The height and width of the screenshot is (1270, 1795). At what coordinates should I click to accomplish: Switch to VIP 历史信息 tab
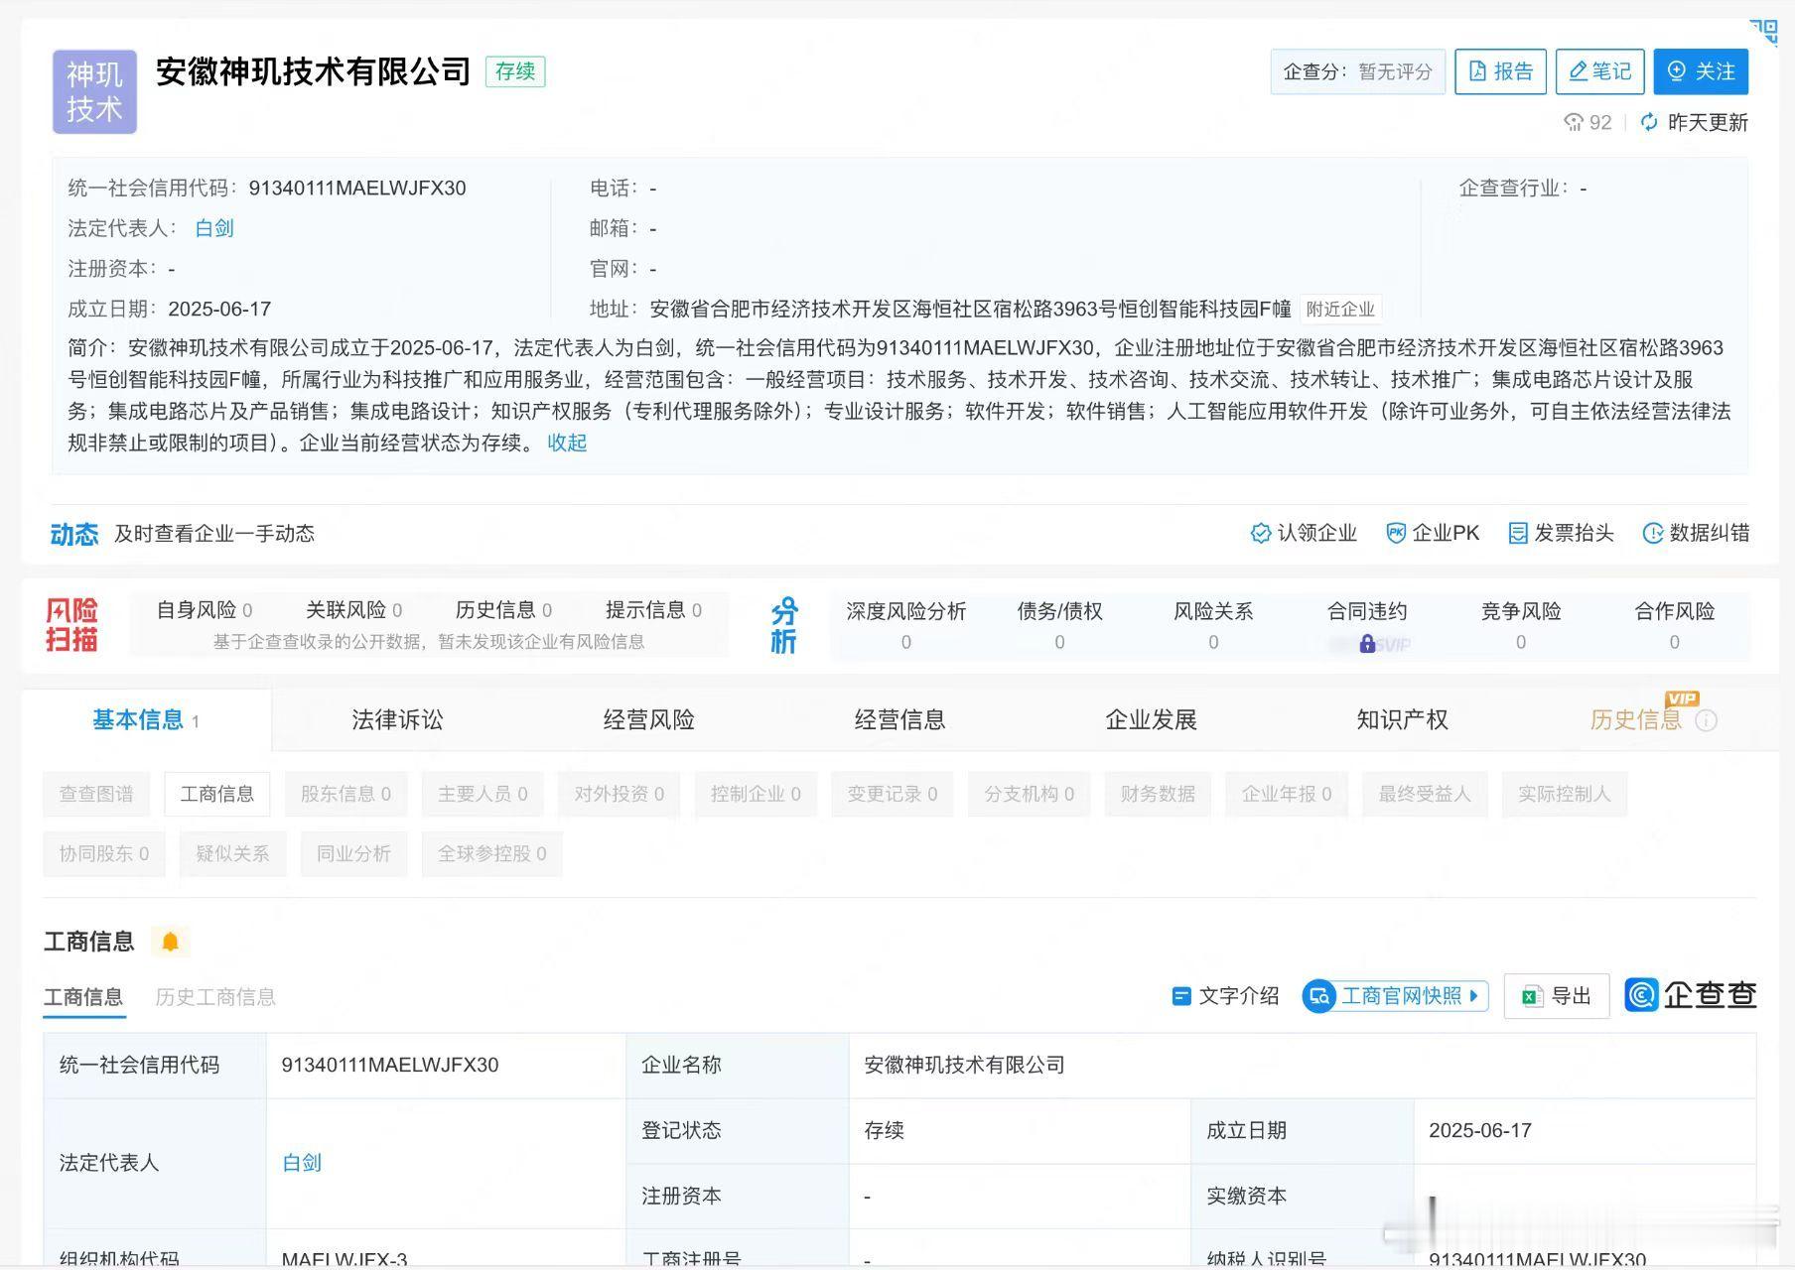coord(1635,720)
